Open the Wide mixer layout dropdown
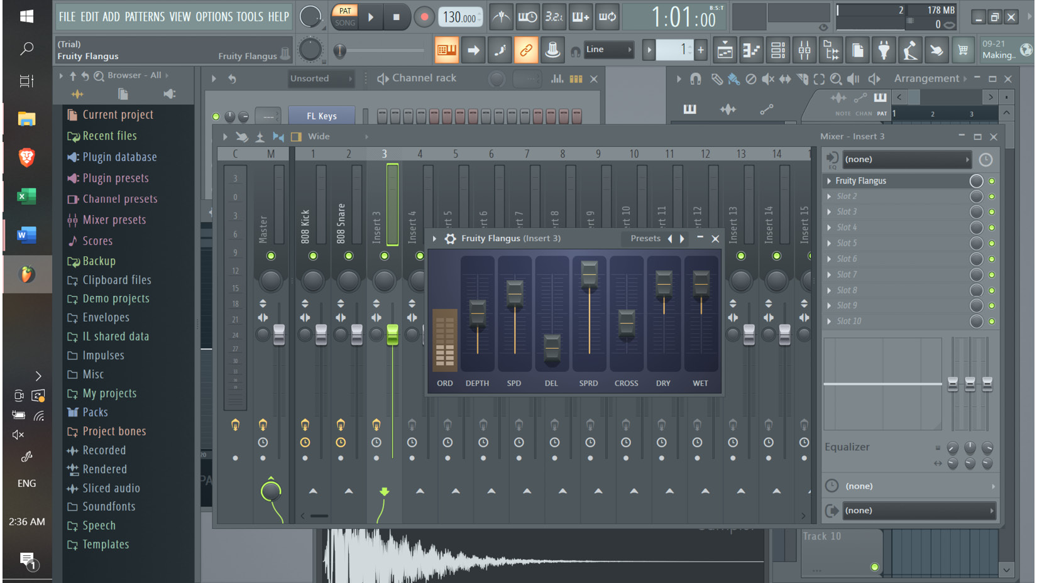Image resolution: width=1037 pixels, height=583 pixels. (x=337, y=136)
